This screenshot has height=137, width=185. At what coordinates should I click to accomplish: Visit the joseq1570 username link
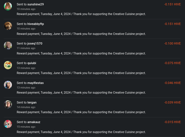[x=35, y=43]
